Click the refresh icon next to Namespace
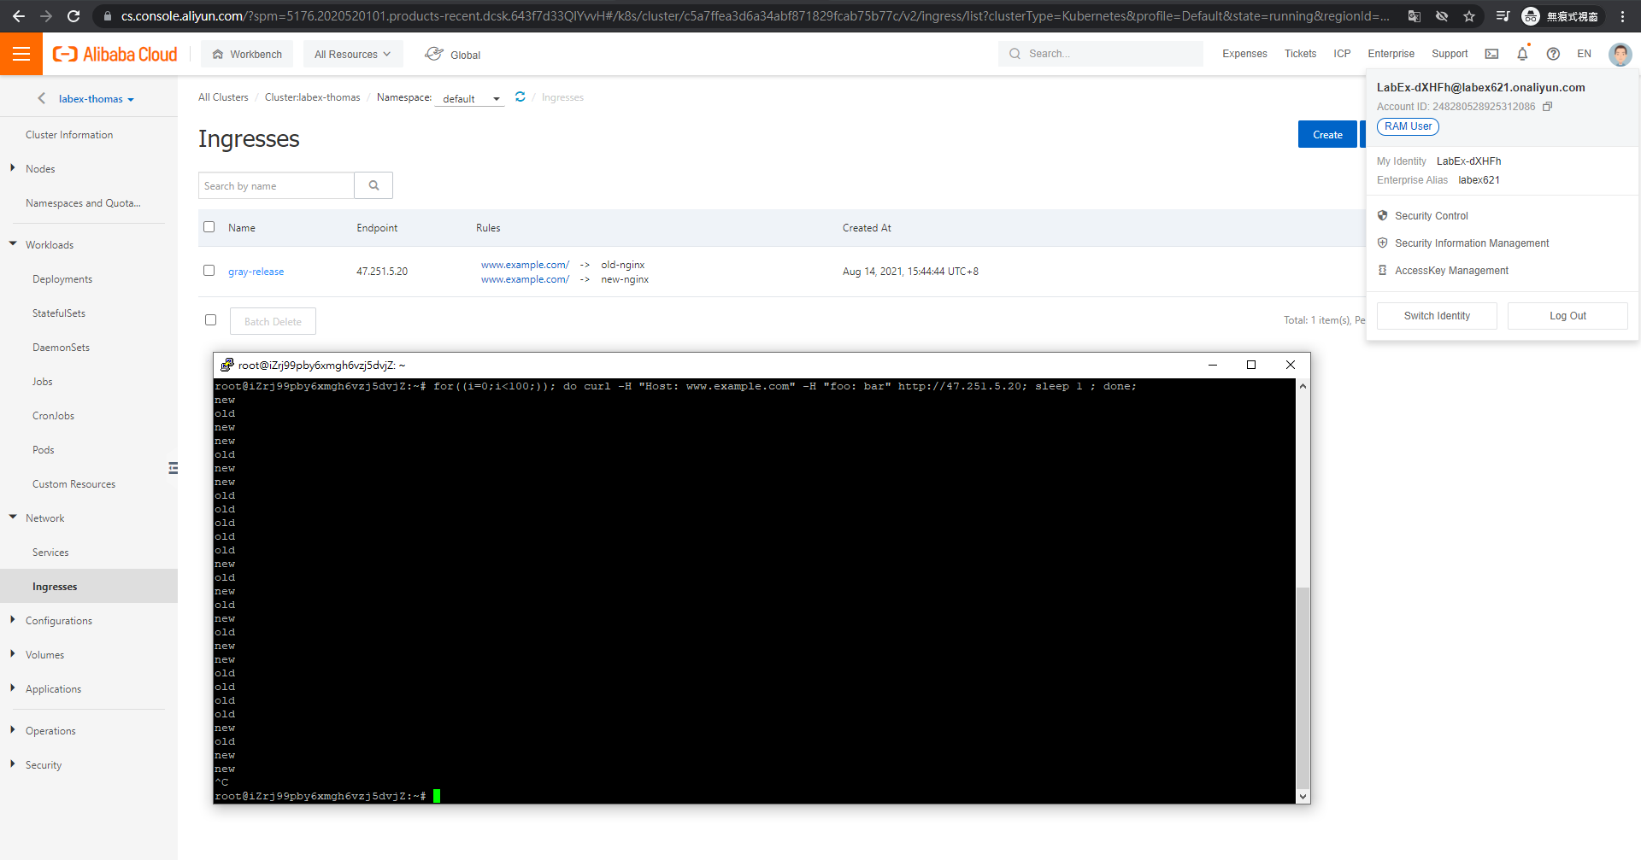This screenshot has height=860, width=1641. [x=520, y=97]
